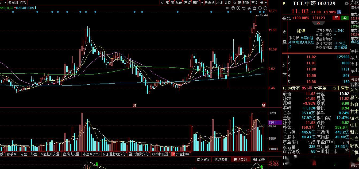The width and height of the screenshot is (359, 169).
Task: Toggle the chart lock icon
Action: point(254,8)
